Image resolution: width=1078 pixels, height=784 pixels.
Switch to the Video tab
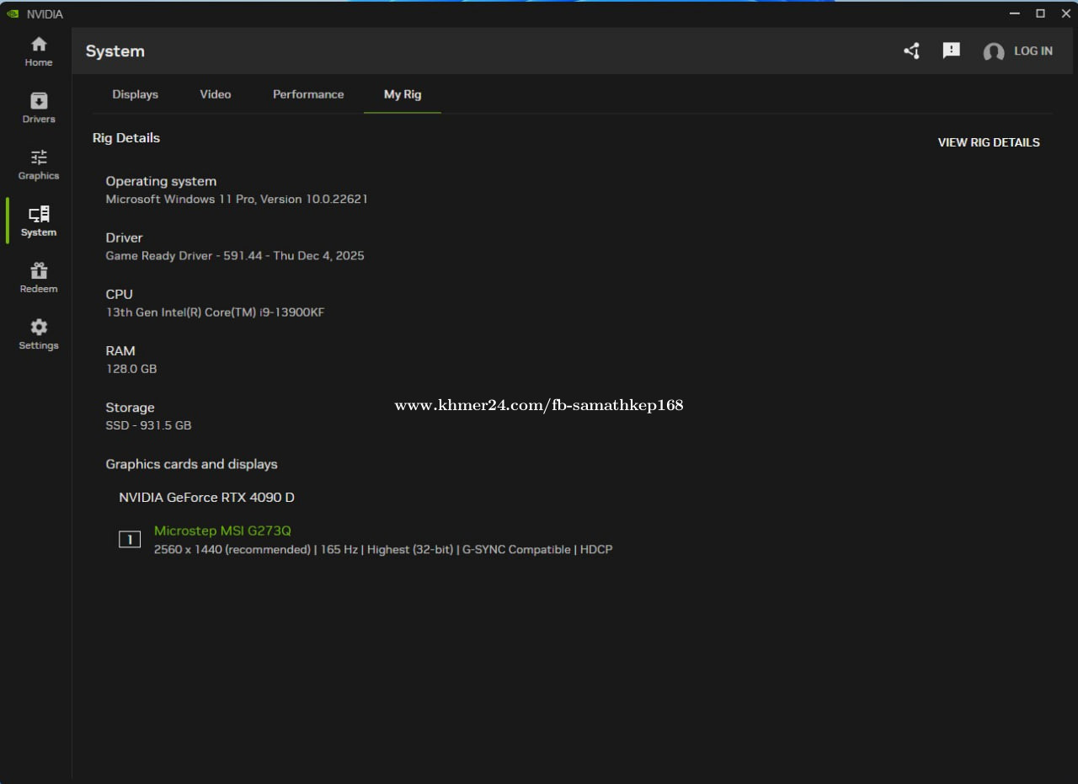[x=216, y=94]
